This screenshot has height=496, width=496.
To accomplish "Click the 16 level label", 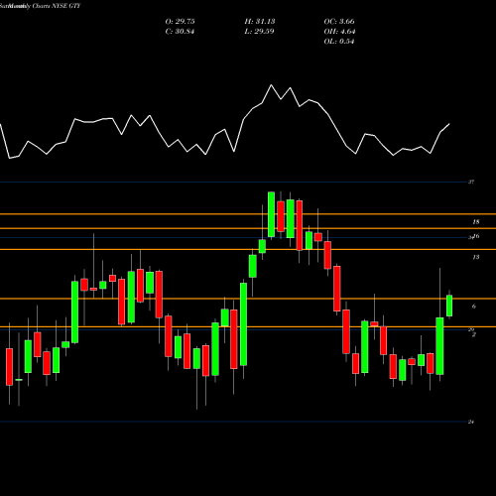I will click(x=476, y=236).
